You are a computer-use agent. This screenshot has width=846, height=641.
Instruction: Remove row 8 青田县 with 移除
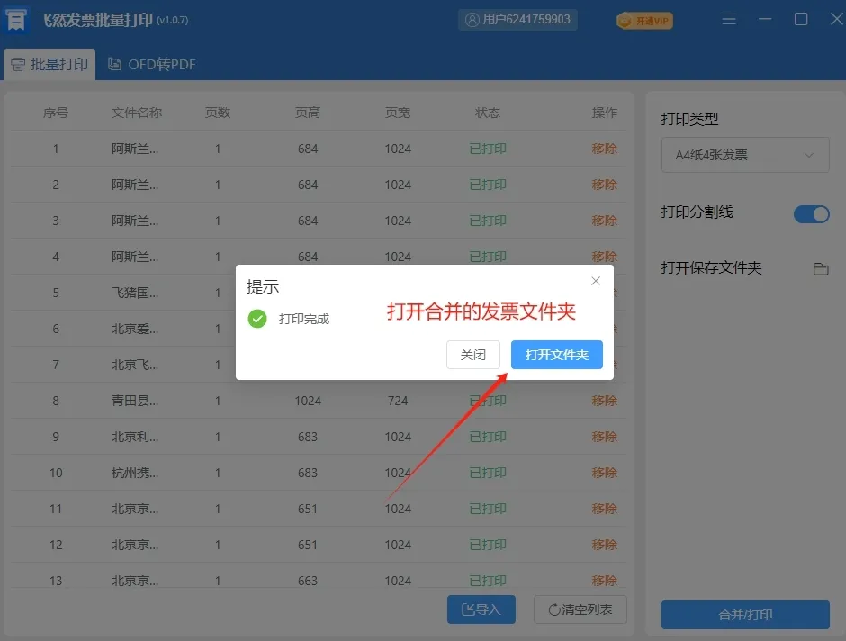pos(604,401)
